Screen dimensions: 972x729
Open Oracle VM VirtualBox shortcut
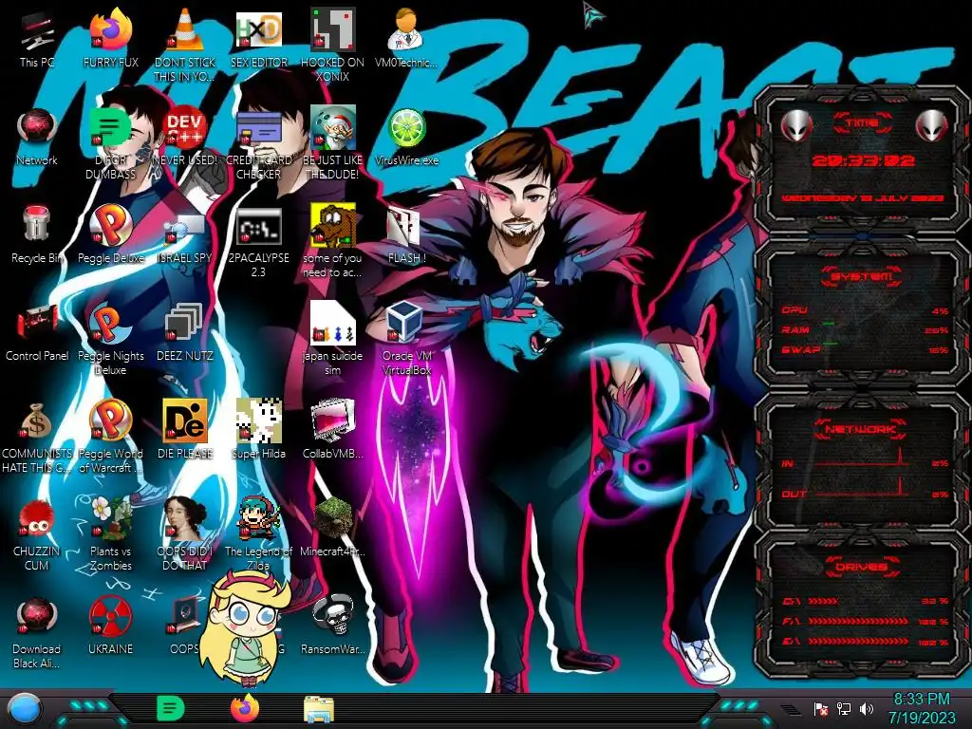[x=406, y=324]
